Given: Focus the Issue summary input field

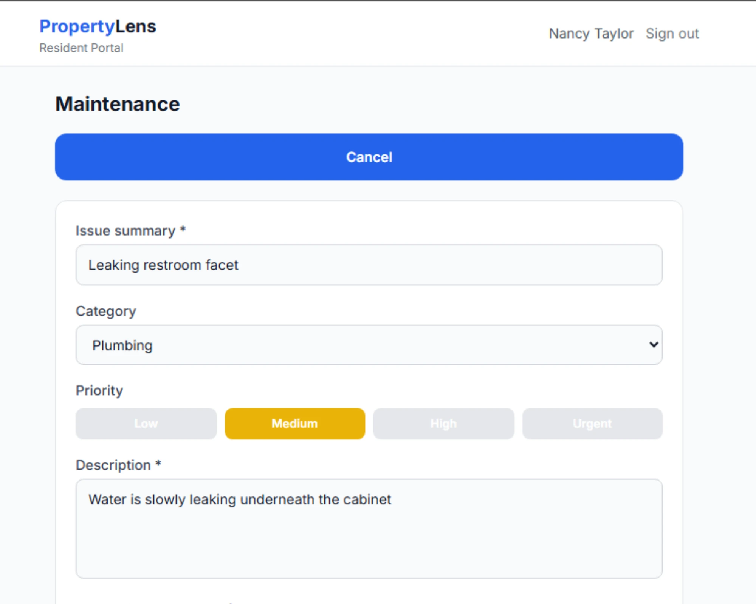Looking at the screenshot, I should [x=369, y=265].
